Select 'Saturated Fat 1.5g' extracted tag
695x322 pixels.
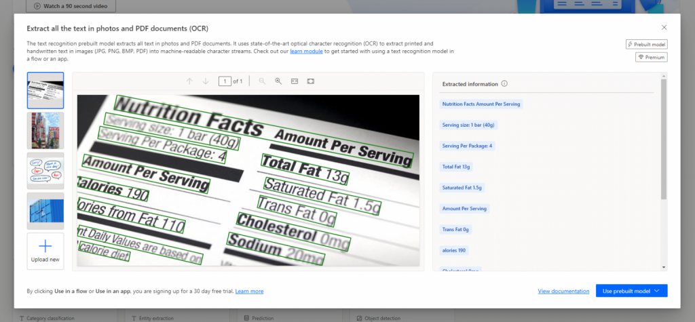coord(462,187)
